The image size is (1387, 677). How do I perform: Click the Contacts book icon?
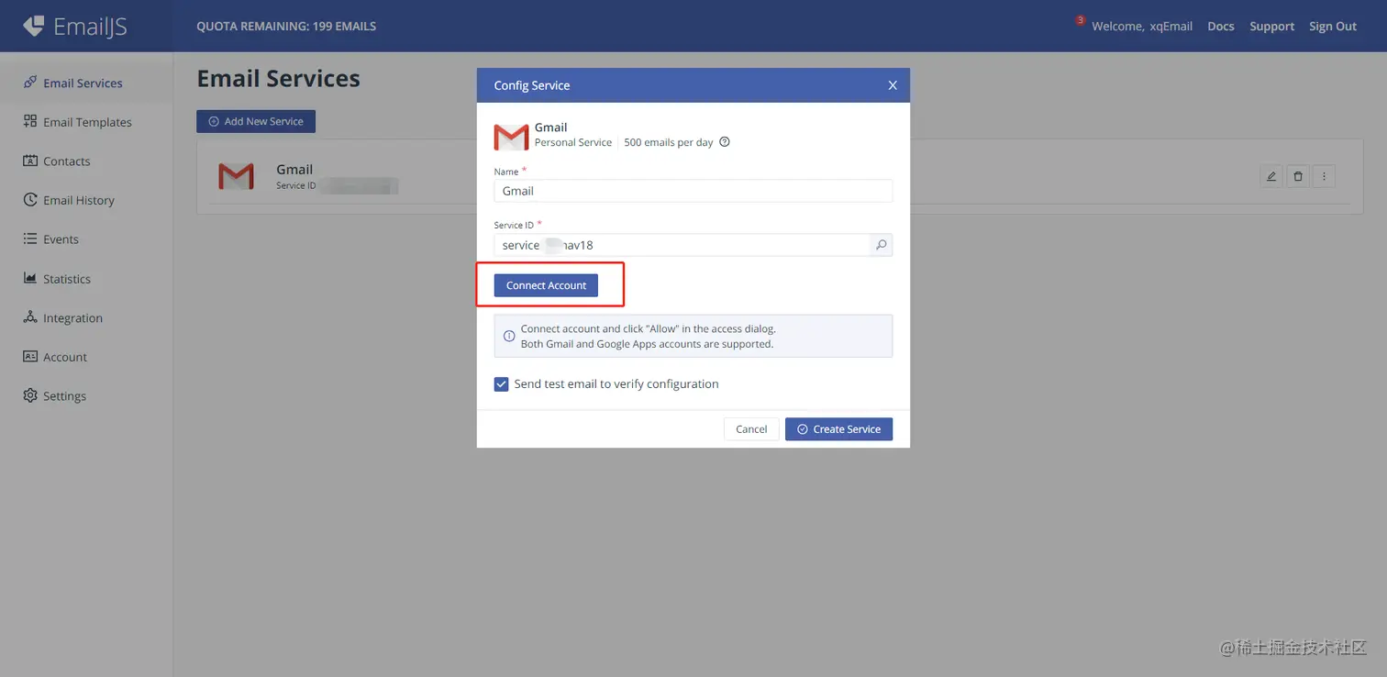[x=30, y=161]
